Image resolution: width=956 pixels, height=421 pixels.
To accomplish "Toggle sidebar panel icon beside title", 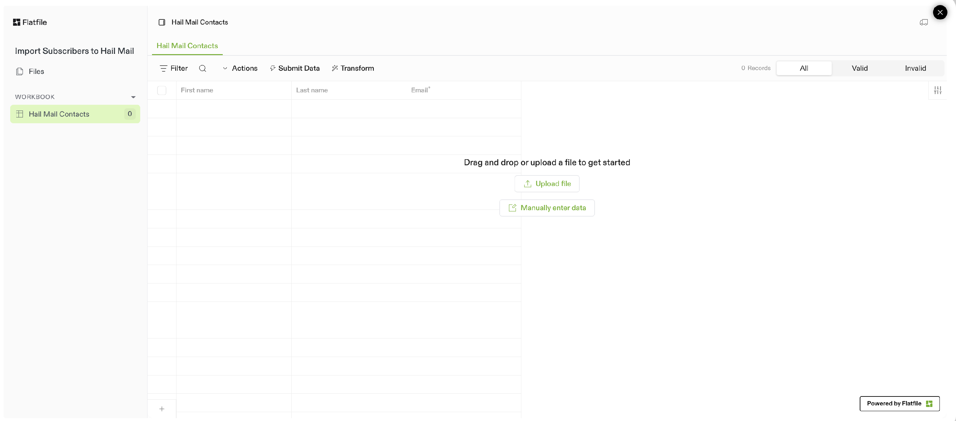I will 162,22.
